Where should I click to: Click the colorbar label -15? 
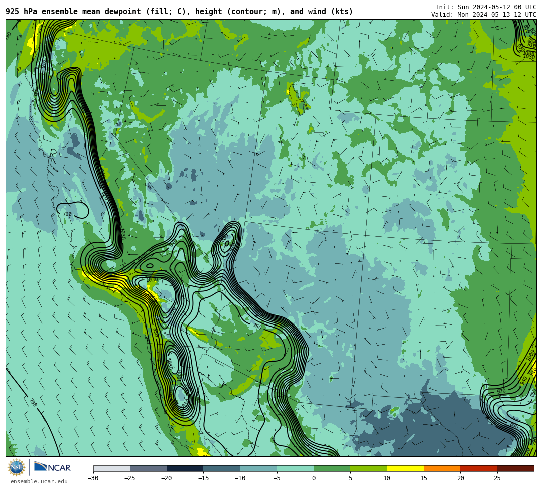[203, 478]
